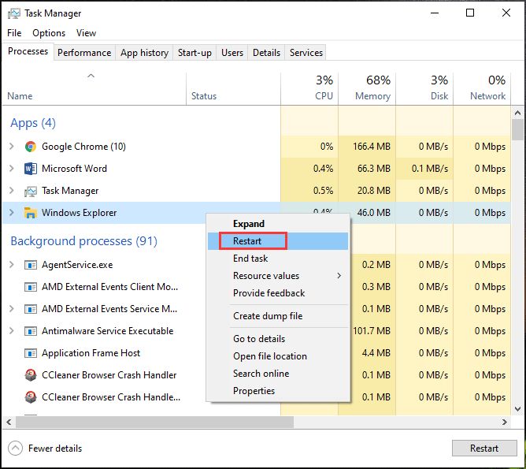Expand the Microsoft Word process group

click(x=11, y=169)
